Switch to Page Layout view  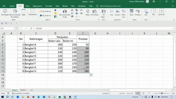pyautogui.click(x=143, y=94)
